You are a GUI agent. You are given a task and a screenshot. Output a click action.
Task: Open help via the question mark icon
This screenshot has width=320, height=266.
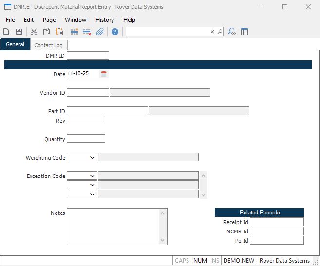[x=115, y=32]
